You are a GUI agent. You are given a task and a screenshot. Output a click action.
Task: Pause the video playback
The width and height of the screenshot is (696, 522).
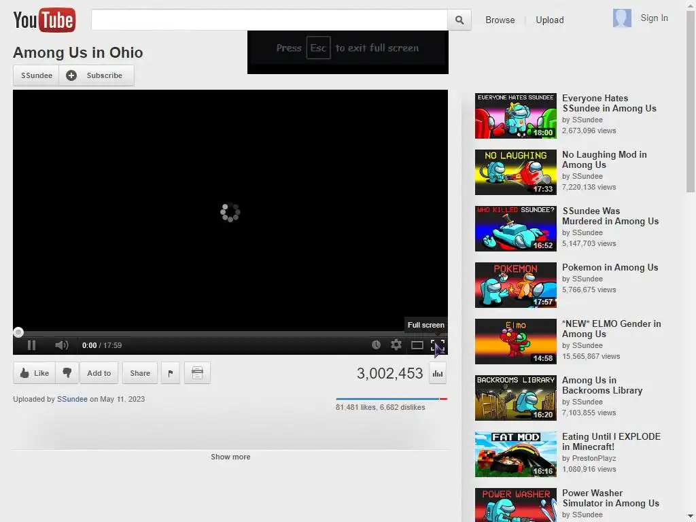click(31, 345)
